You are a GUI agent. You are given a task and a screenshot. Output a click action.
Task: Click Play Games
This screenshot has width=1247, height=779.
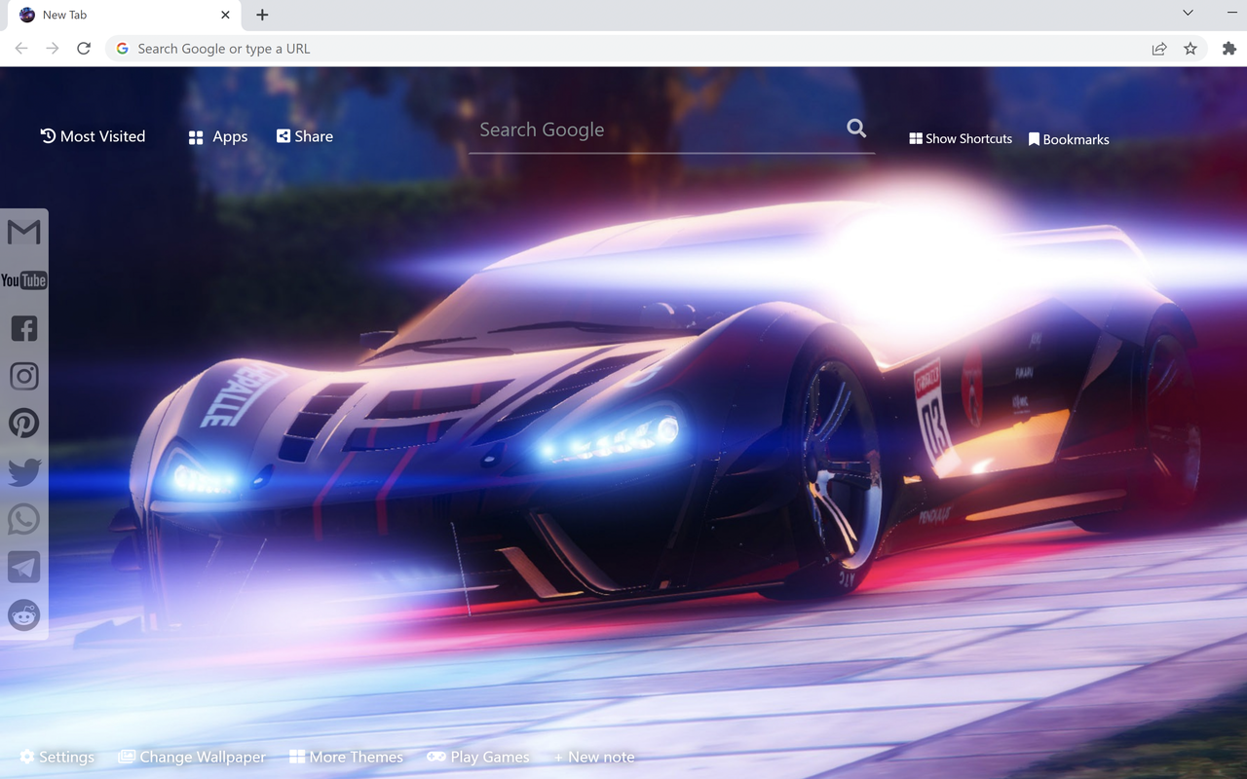[x=478, y=757]
